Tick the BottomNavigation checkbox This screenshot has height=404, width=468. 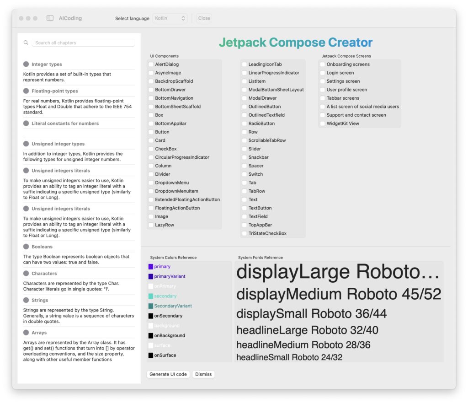pyautogui.click(x=151, y=98)
